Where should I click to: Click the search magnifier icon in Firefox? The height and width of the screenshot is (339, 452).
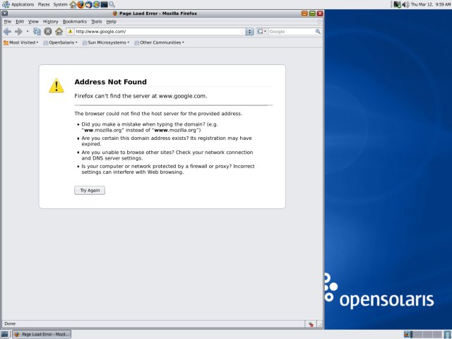coord(318,31)
